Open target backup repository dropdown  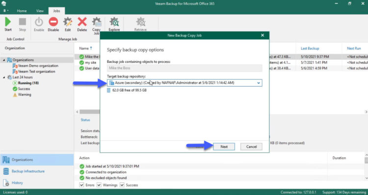(259, 83)
